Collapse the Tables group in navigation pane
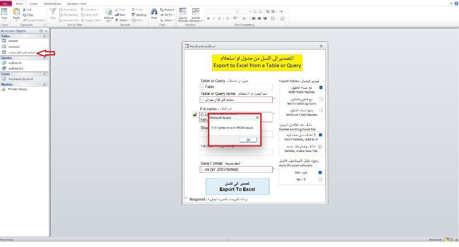 [45, 36]
